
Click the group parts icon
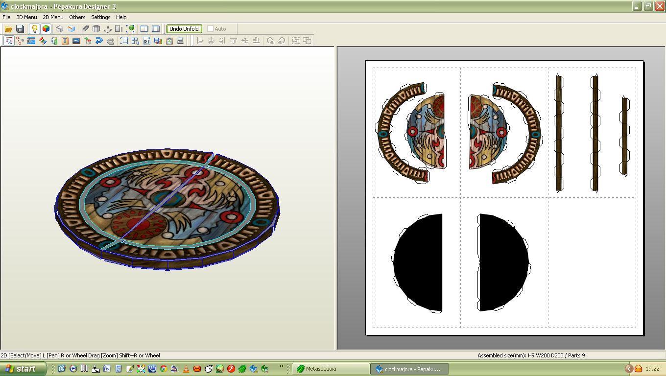pos(296,41)
